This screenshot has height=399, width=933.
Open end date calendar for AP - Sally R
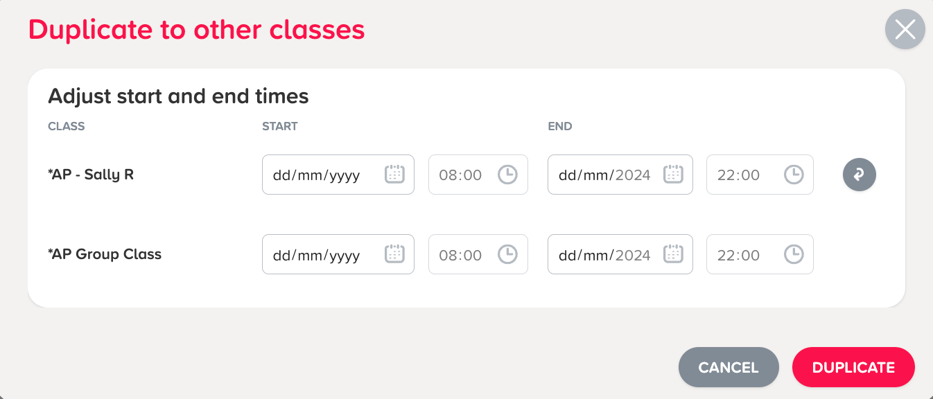[673, 175]
